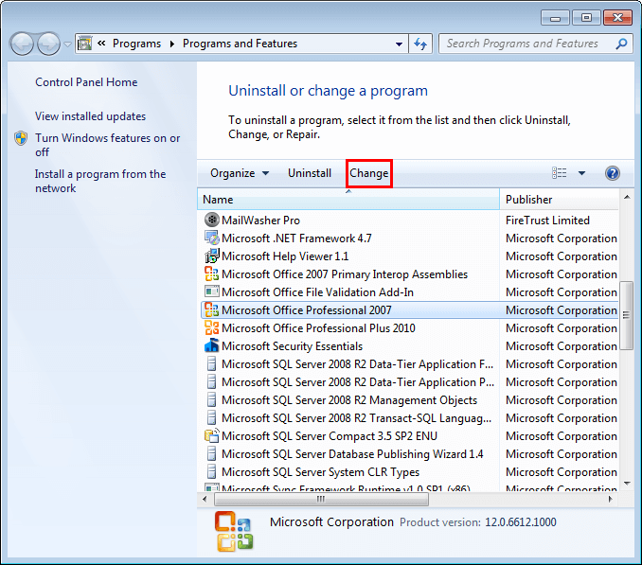Open the view options dropdown arrow

(x=581, y=173)
